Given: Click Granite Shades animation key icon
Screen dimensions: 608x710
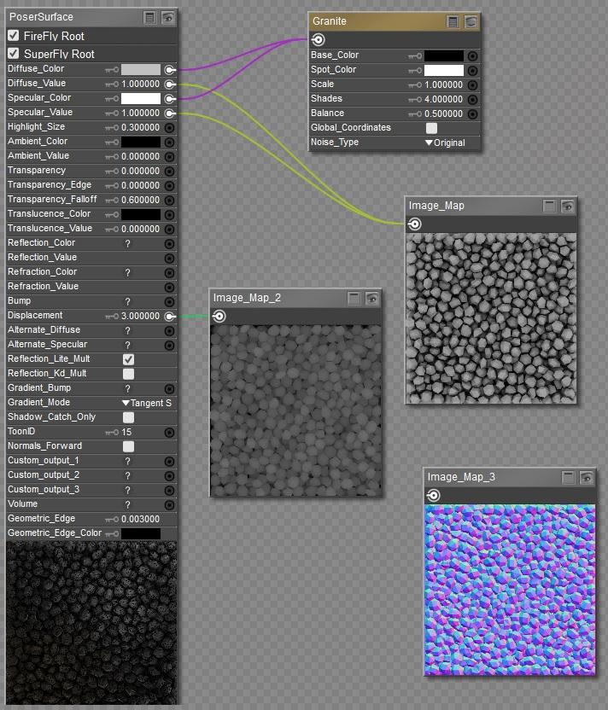Looking at the screenshot, I should click(x=415, y=100).
